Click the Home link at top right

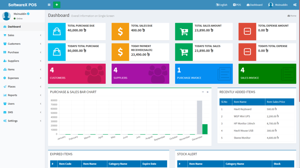coord(292,16)
